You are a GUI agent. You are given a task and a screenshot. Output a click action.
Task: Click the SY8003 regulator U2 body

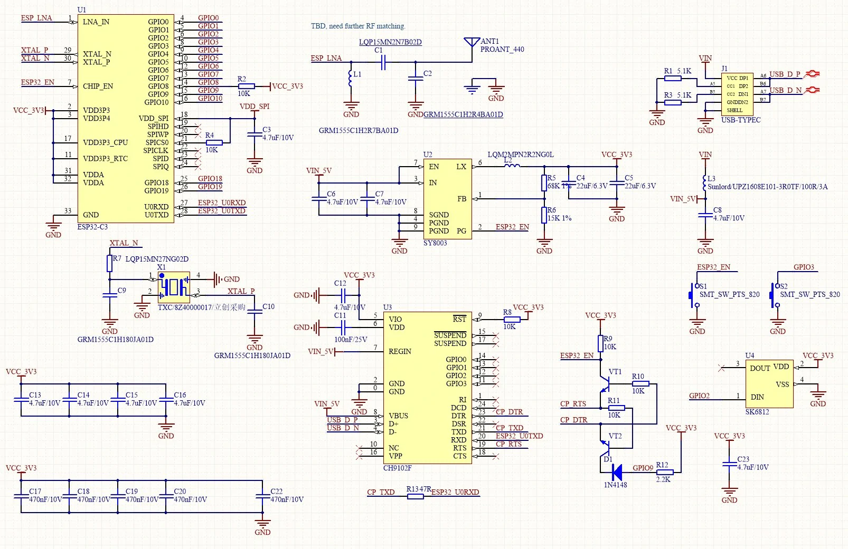pos(448,199)
